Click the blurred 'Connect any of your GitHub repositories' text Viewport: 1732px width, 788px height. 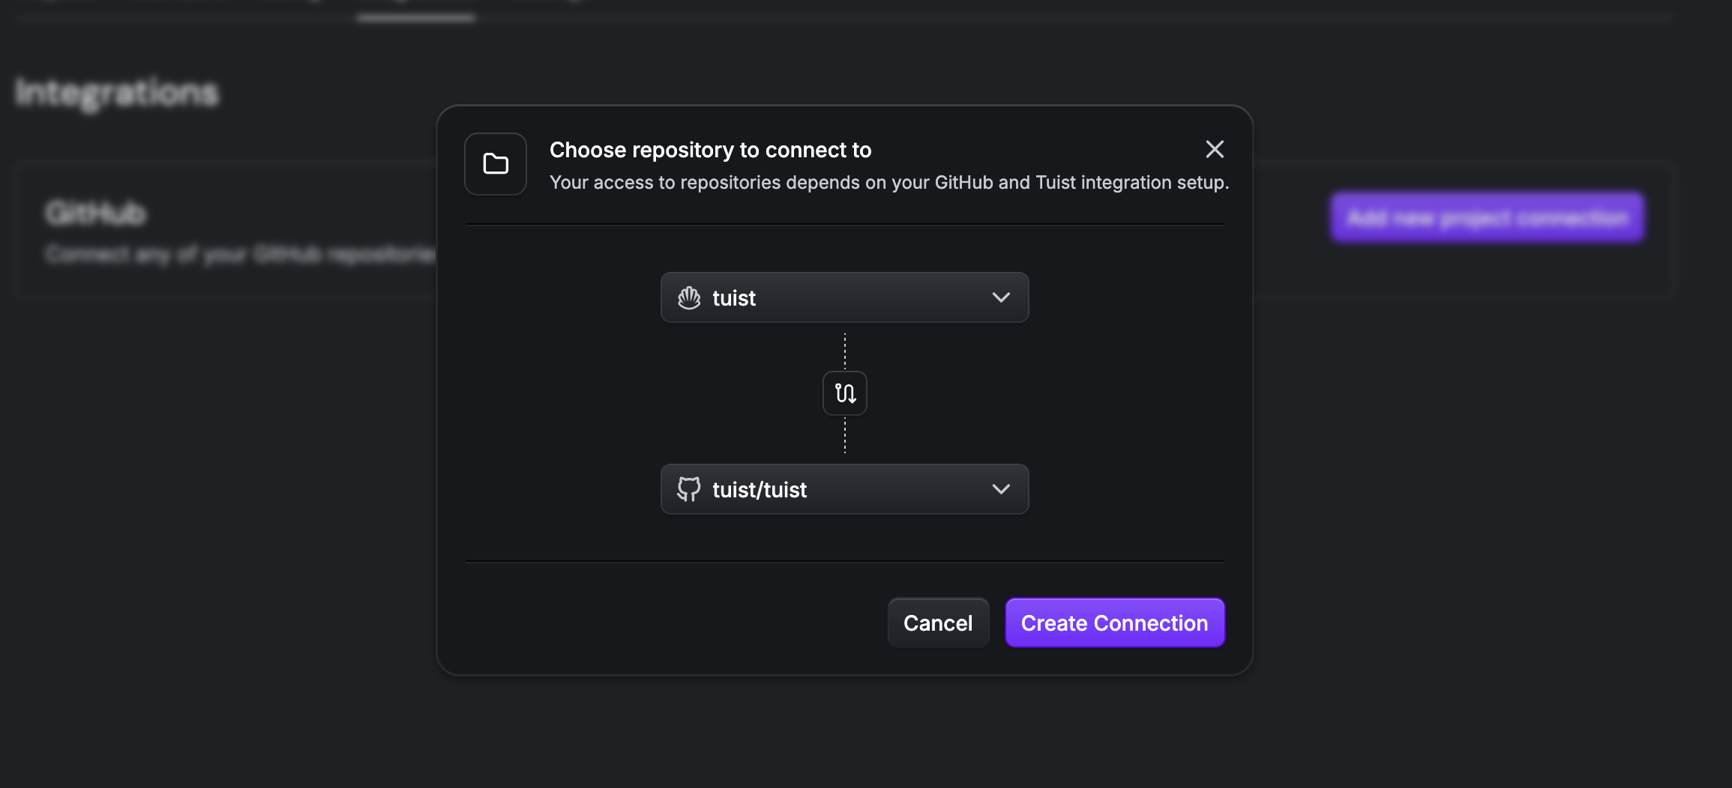click(240, 255)
